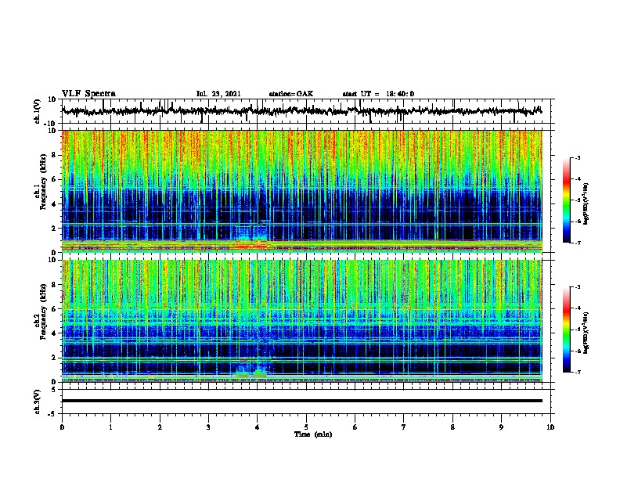The image size is (620, 479).
Task: Click the ch.2 spectrogram panel
Action: pos(301,321)
